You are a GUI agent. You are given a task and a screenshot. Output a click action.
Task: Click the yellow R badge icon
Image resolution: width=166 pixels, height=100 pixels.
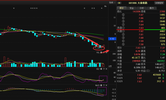click(119, 3)
